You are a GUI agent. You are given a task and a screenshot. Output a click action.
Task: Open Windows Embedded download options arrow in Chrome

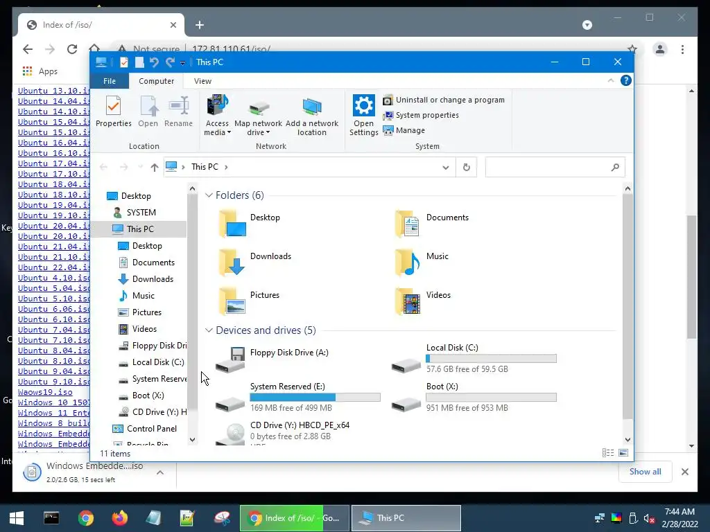[160, 472]
